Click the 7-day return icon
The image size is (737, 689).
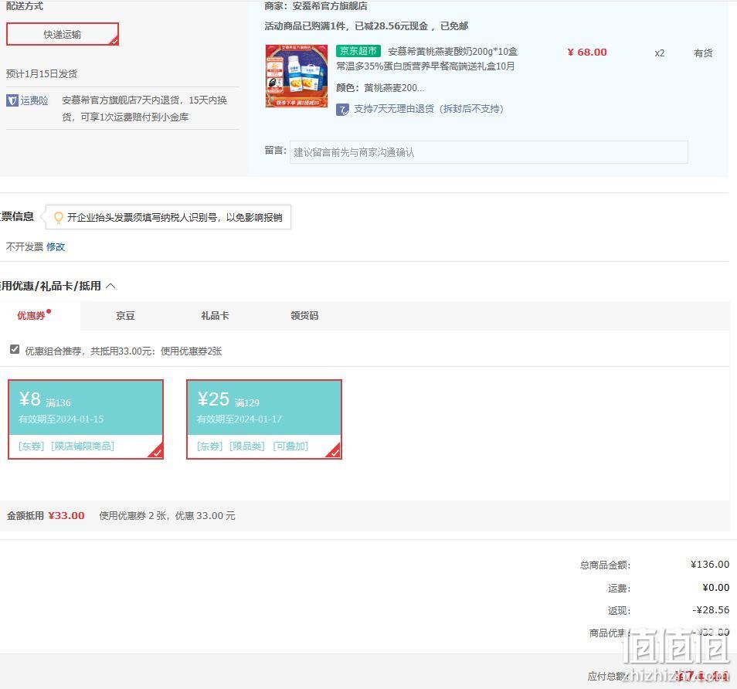(343, 110)
